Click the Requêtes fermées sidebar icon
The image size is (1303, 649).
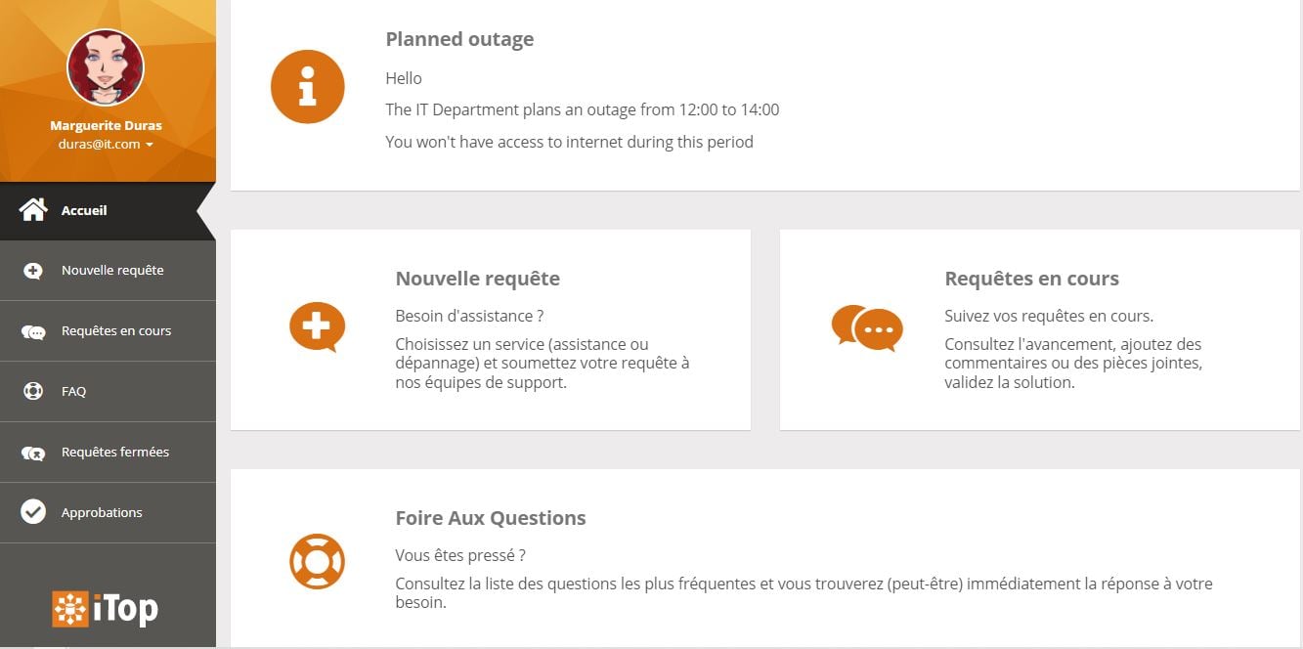tap(33, 453)
